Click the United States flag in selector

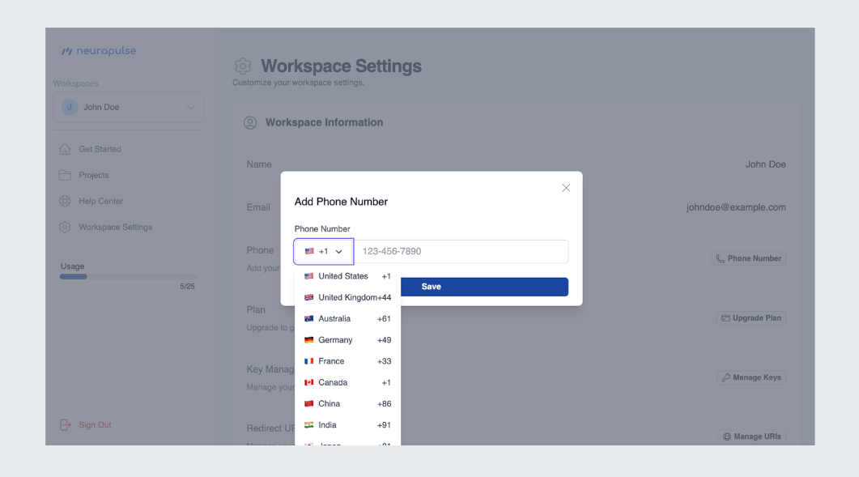tap(309, 251)
